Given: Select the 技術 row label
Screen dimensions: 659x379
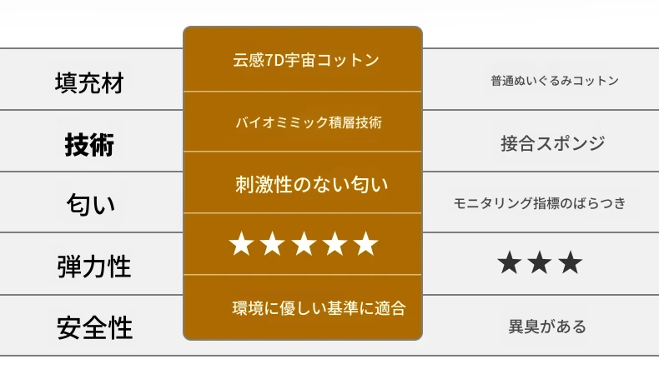Looking at the screenshot, I should click(x=89, y=144).
